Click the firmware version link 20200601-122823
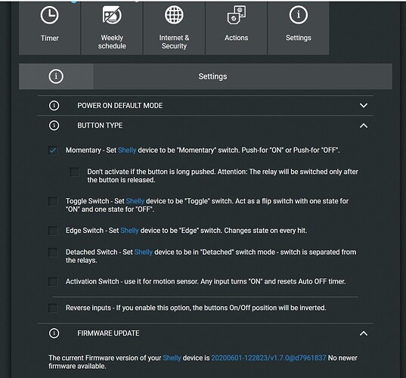This screenshot has height=378, width=406. tap(268, 358)
